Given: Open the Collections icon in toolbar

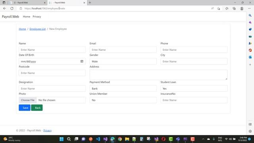Looking at the screenshot, I should point(234,8).
